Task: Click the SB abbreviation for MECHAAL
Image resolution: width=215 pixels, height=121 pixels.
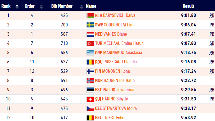Action: [212, 43]
